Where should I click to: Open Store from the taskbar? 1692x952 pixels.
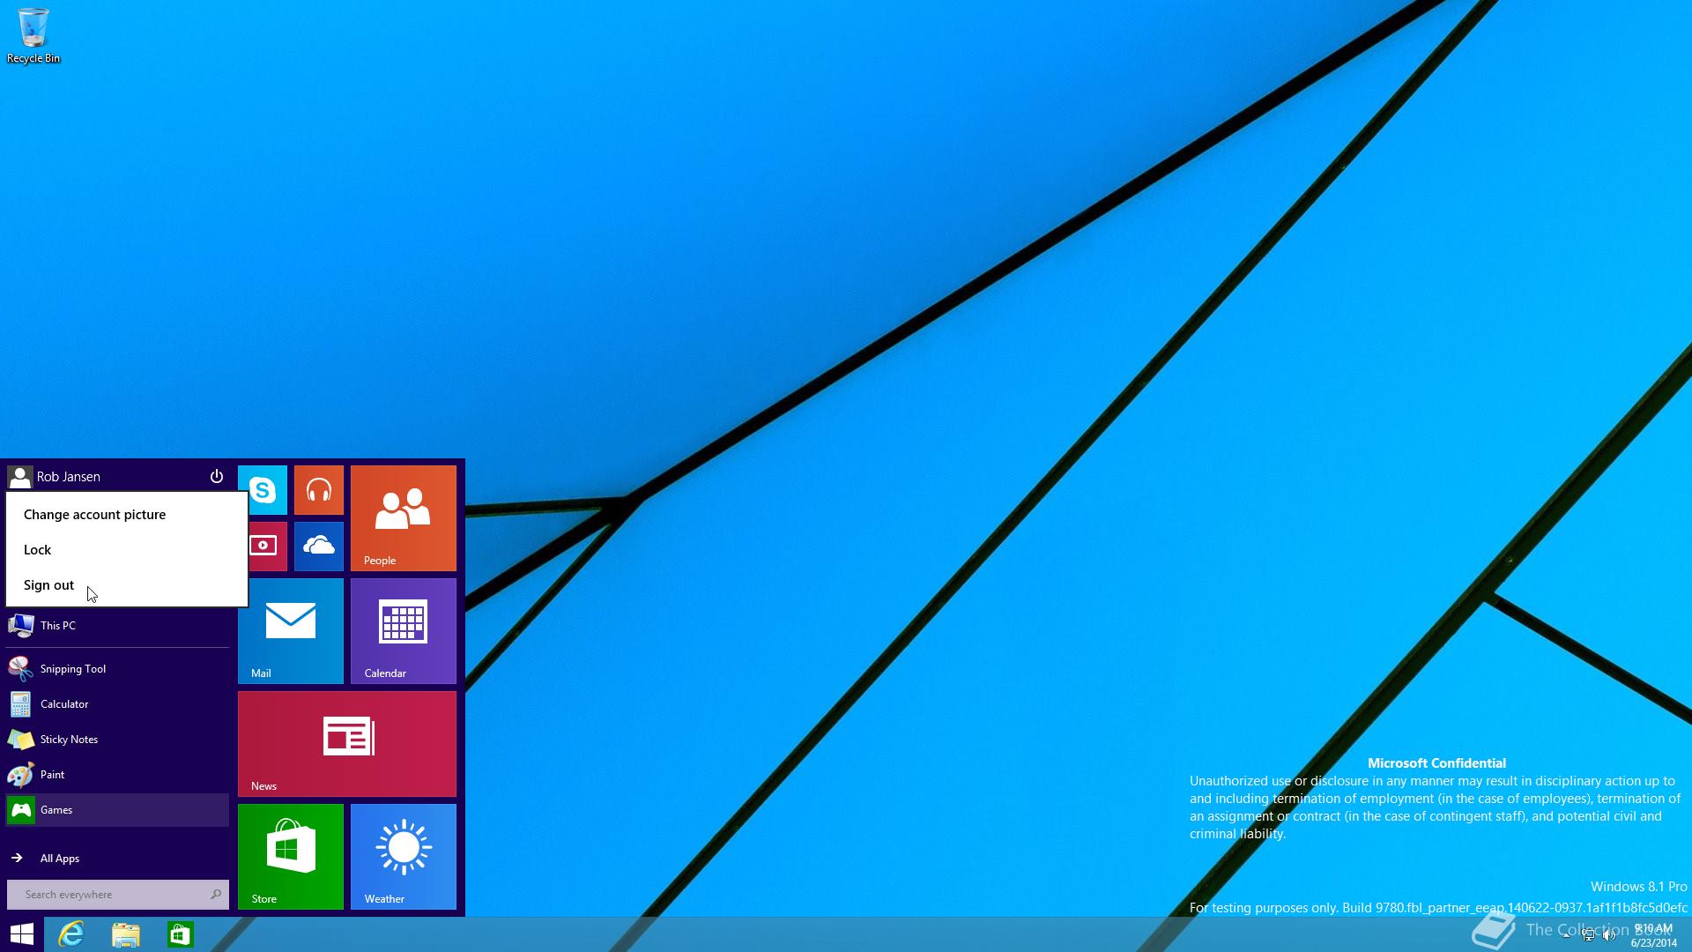click(x=181, y=934)
